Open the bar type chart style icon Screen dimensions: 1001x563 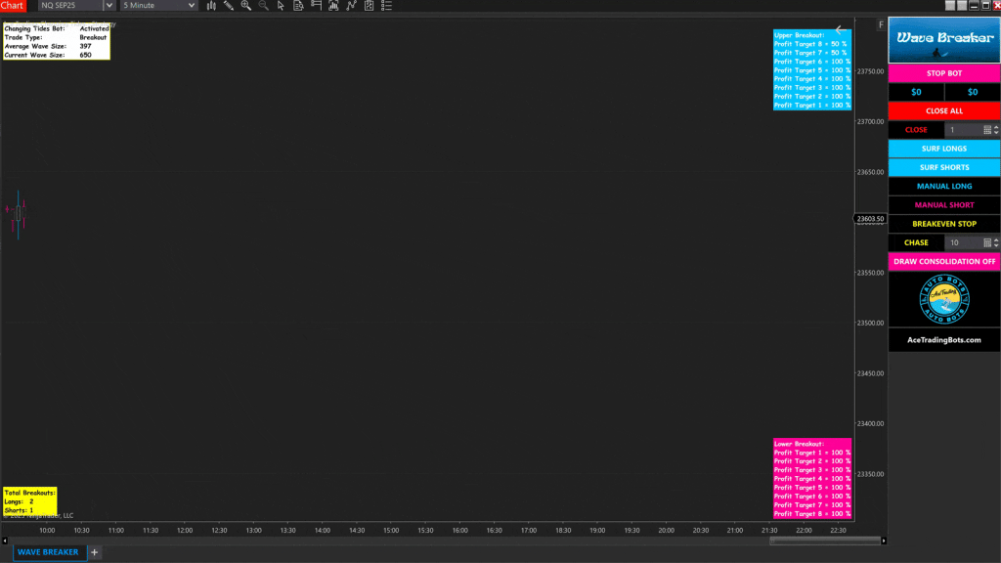pyautogui.click(x=211, y=5)
